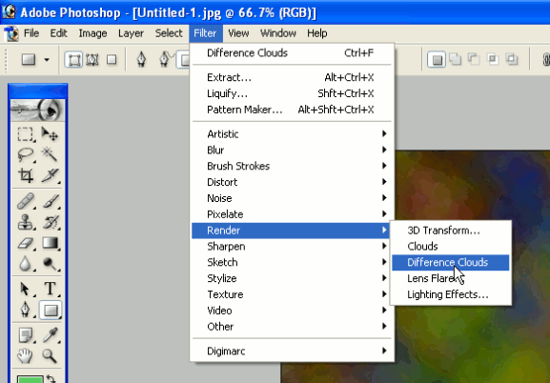The height and width of the screenshot is (383, 550).
Task: Select the Blur tool
Action: (x=25, y=263)
